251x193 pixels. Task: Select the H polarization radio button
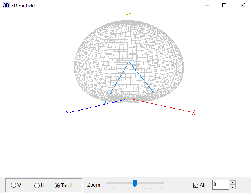(x=37, y=185)
